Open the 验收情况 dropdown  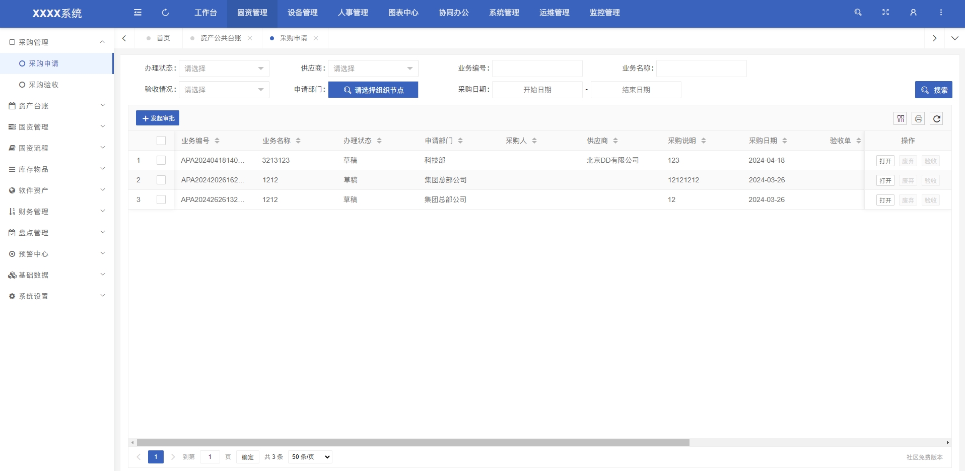coord(224,90)
